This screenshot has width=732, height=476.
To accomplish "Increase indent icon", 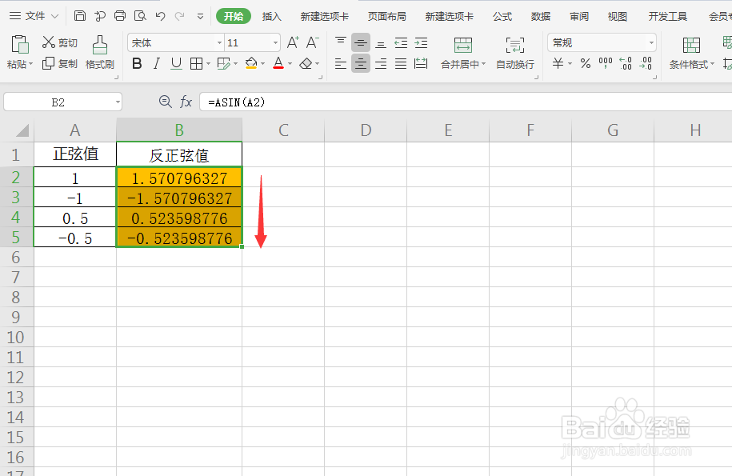I will (421, 43).
